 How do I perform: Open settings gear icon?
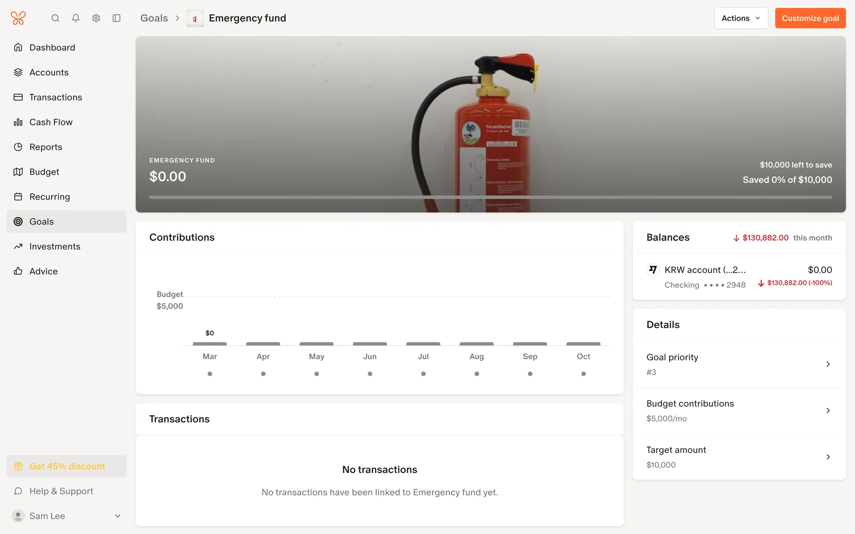pyautogui.click(x=96, y=18)
